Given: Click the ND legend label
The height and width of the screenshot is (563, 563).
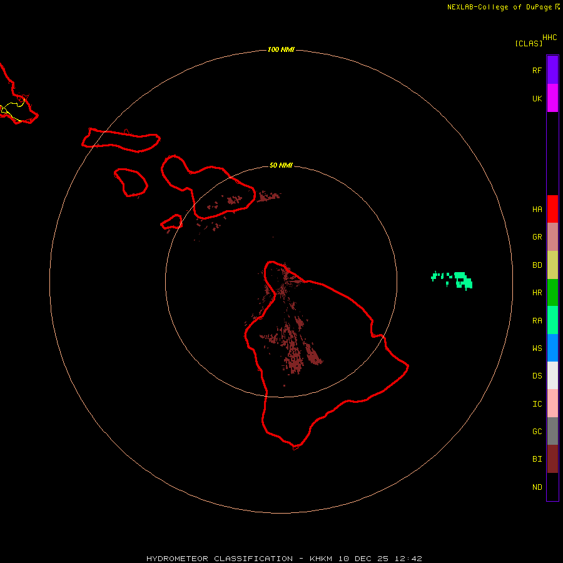Looking at the screenshot, I should tap(537, 487).
